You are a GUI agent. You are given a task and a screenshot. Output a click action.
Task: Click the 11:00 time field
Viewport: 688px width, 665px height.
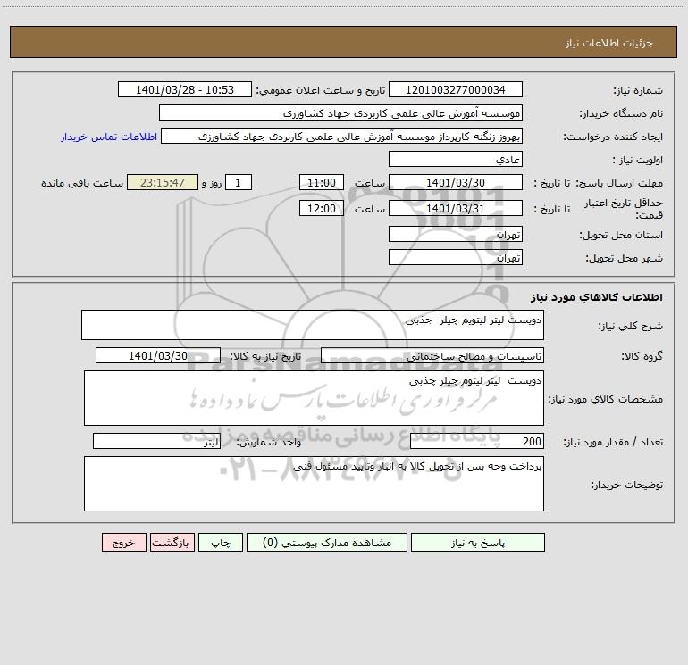(x=321, y=182)
